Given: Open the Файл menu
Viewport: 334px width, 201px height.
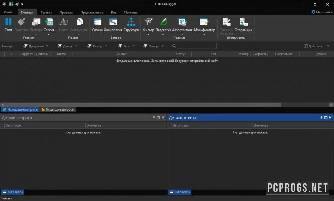Looking at the screenshot, I should pos(8,12).
